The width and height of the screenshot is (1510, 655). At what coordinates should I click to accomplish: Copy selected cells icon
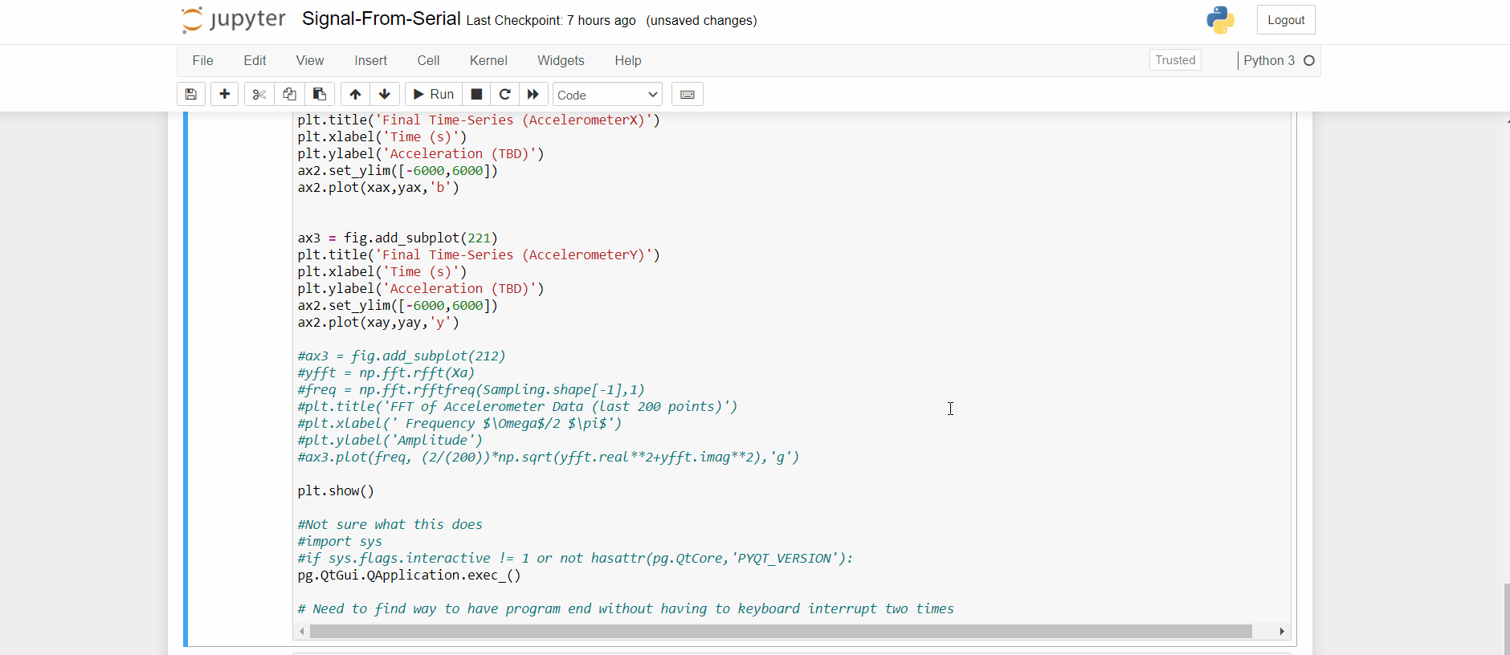[x=289, y=95]
